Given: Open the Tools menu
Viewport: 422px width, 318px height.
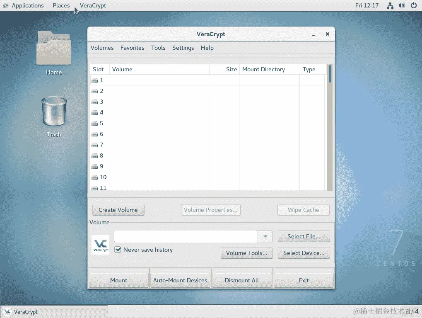Looking at the screenshot, I should point(158,48).
